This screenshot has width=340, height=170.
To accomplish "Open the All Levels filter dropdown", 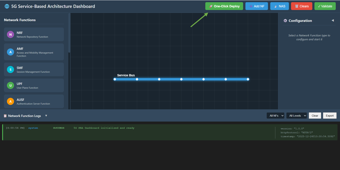I will [x=296, y=116].
